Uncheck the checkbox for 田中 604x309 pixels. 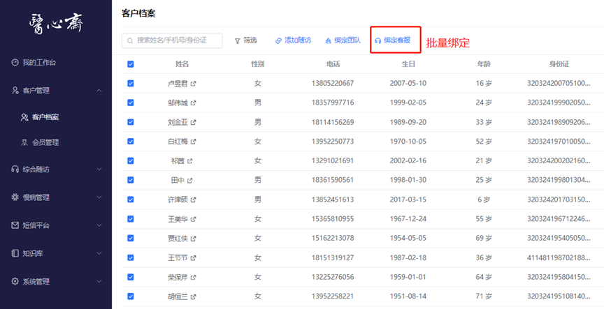coord(131,180)
